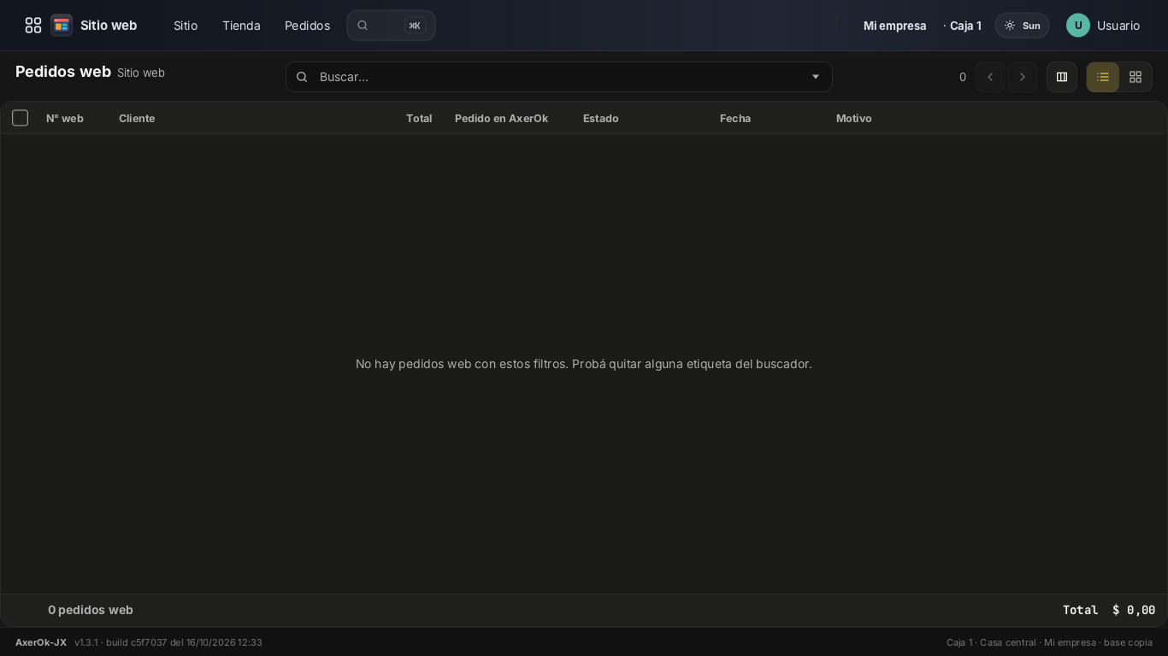Open the Pedidos menu

[307, 26]
